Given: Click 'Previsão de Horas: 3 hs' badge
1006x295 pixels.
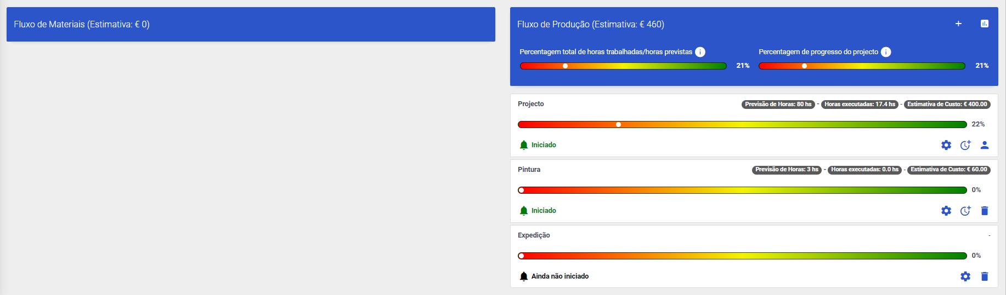Looking at the screenshot, I should tap(787, 170).
